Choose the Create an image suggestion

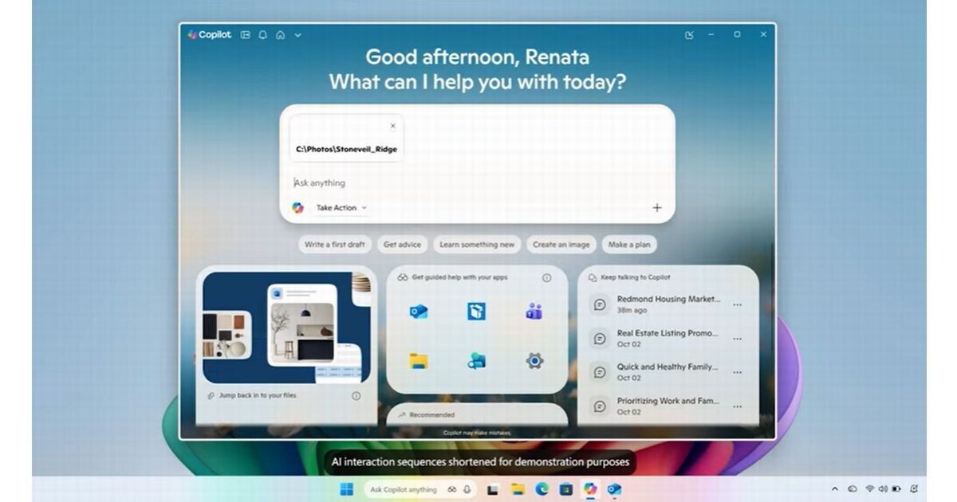[561, 245]
